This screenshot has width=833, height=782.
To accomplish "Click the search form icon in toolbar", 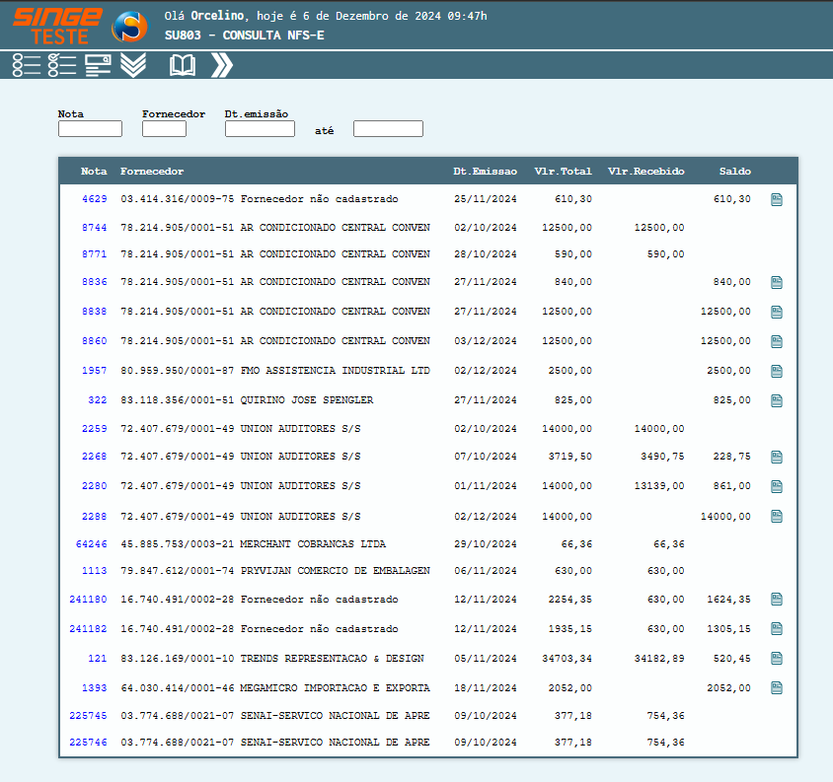I will [98, 65].
